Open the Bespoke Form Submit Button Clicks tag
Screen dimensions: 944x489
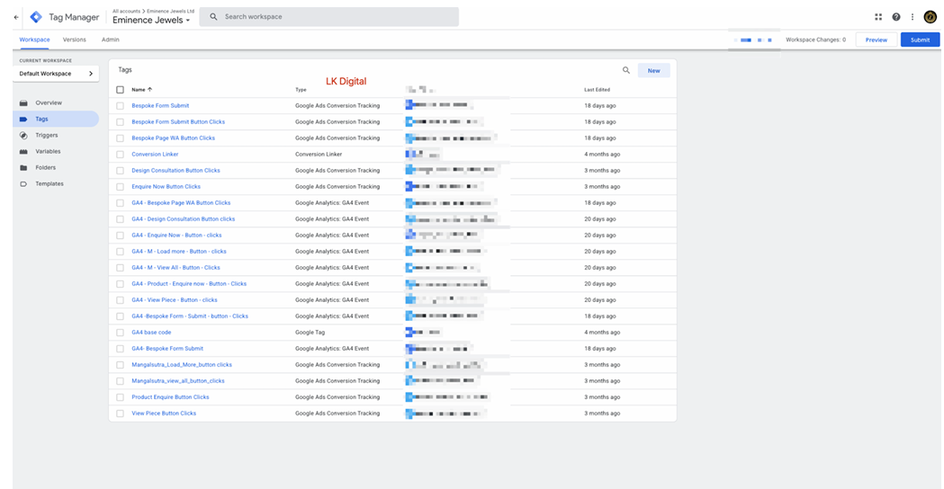[178, 122]
